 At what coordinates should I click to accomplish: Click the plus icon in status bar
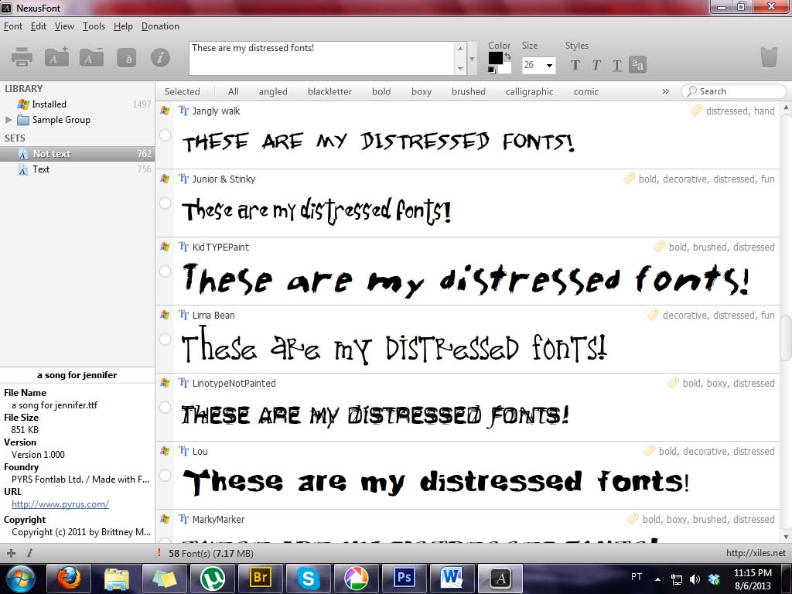(11, 553)
